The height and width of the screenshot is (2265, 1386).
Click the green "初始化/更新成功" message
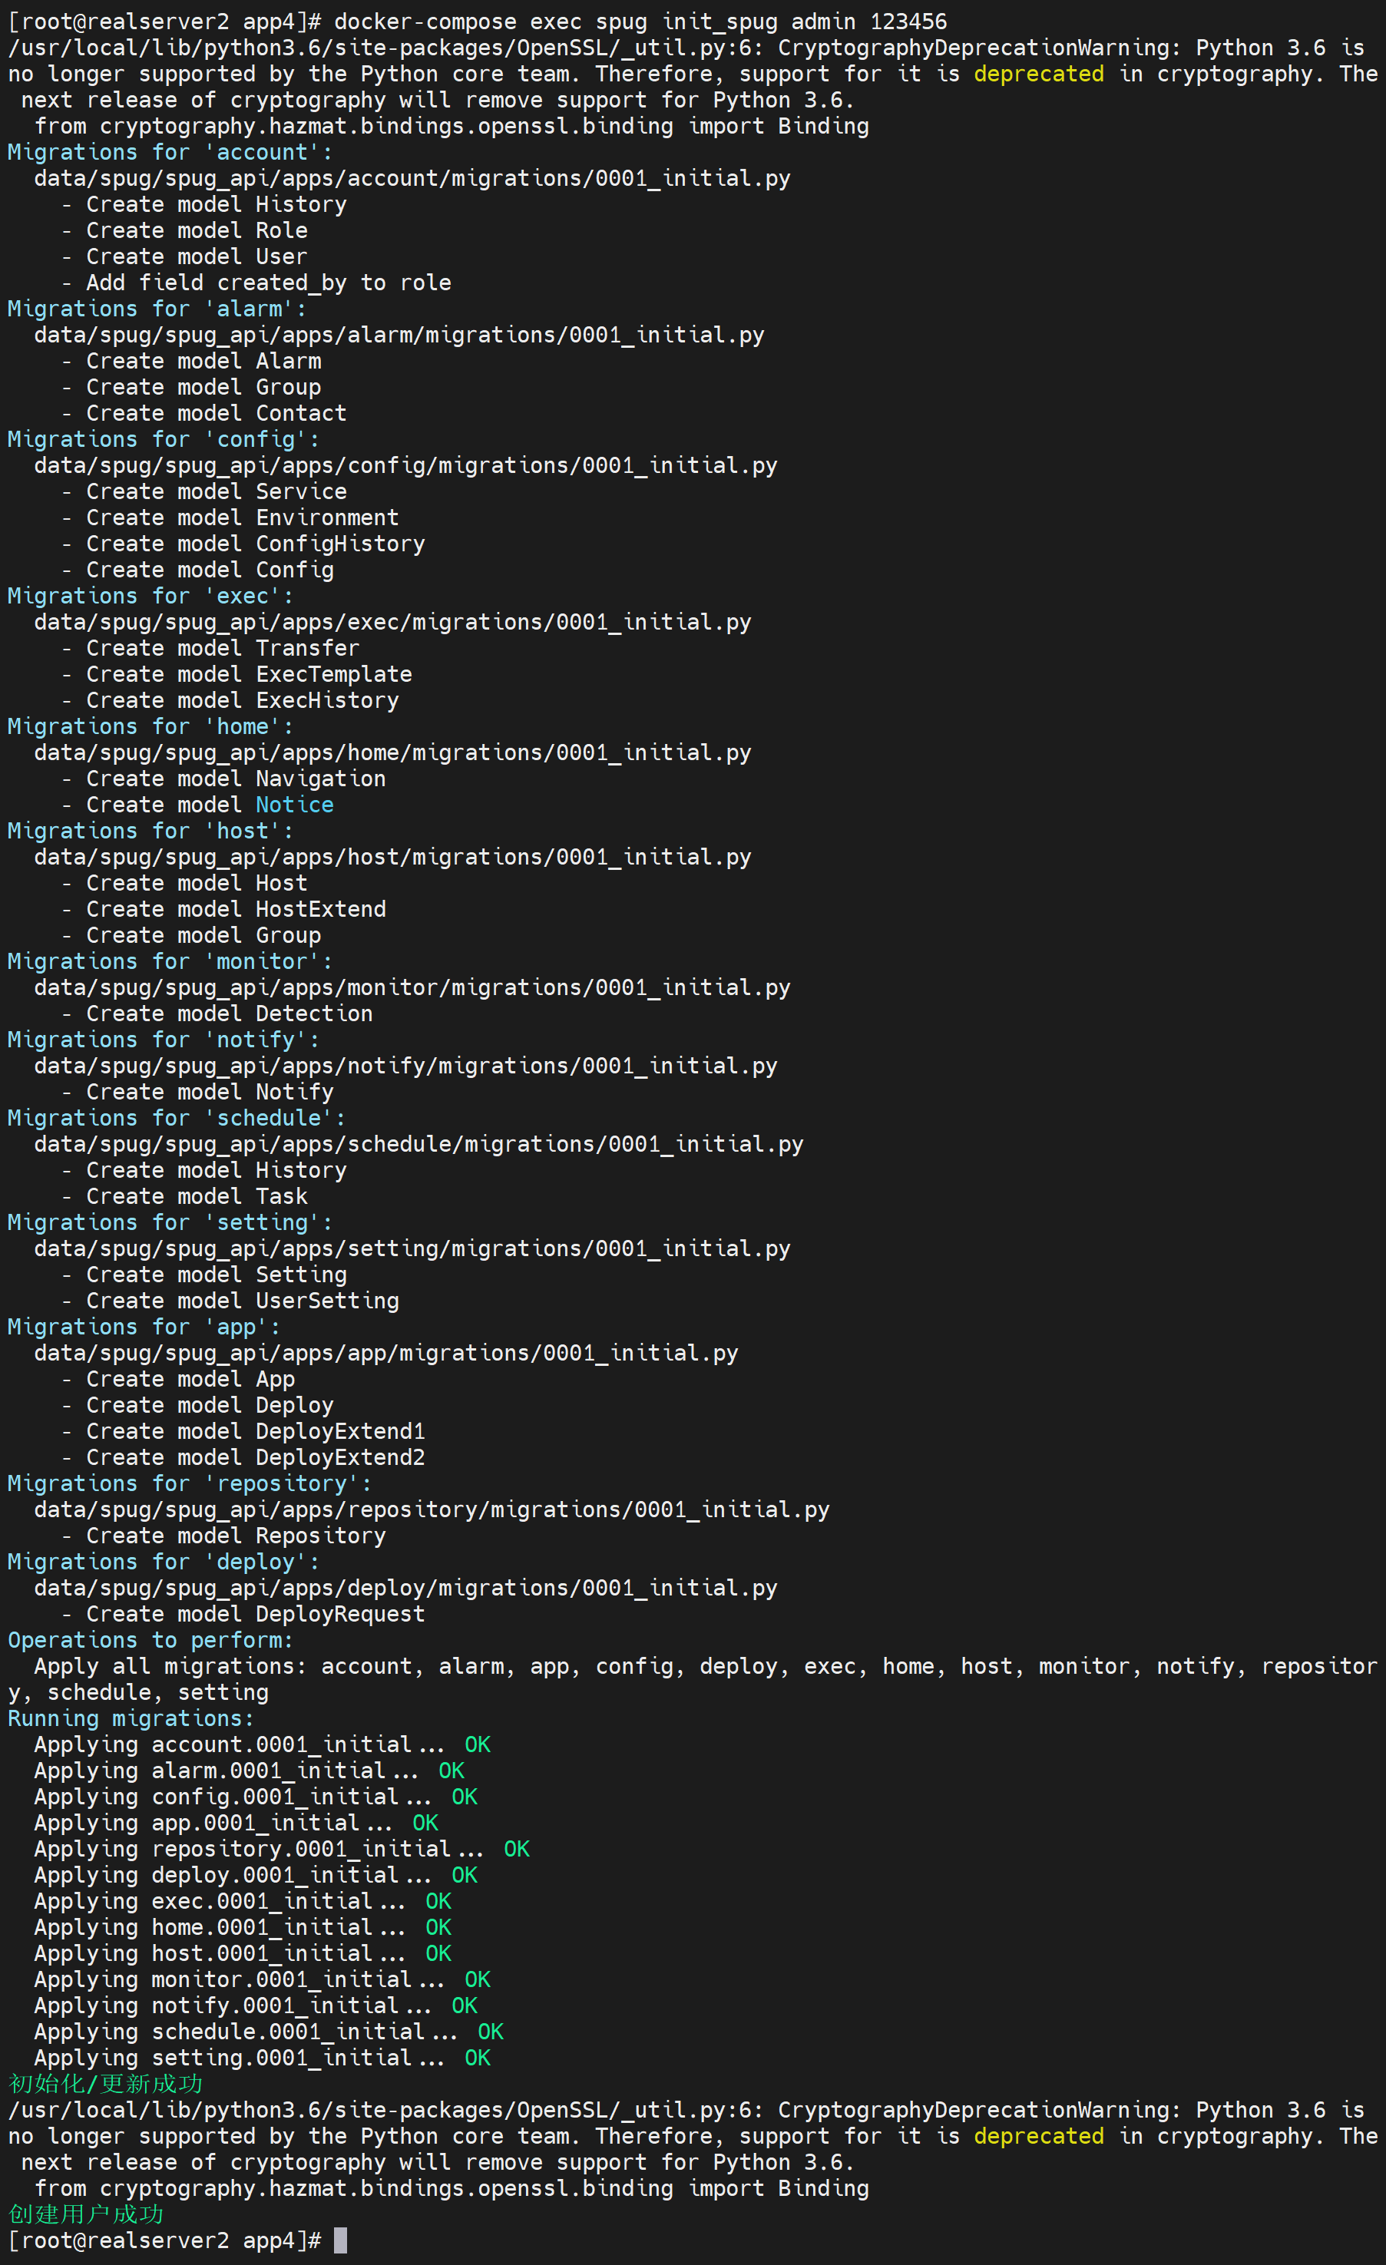[x=104, y=2084]
